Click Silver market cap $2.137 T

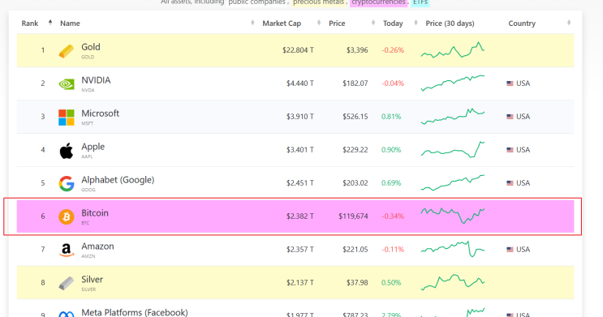(300, 283)
